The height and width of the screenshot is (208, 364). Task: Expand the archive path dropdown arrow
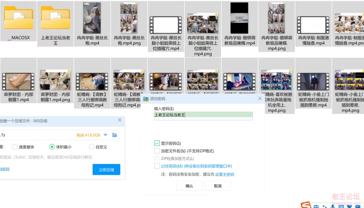coord(106,135)
